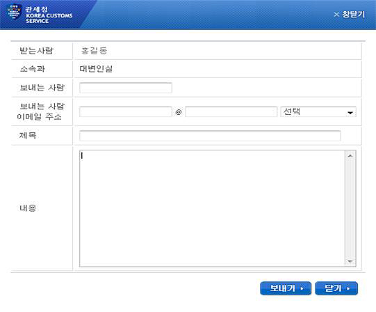Click the content scrollbar down arrow

pos(350,261)
